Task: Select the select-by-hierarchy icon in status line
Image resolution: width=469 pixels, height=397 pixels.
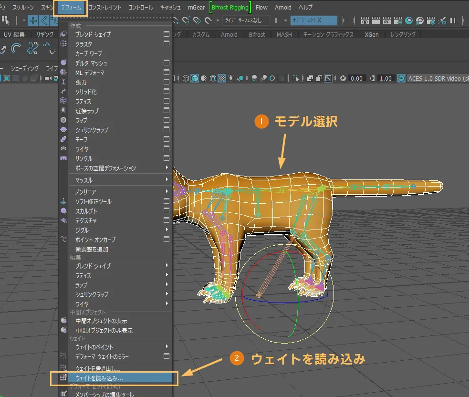Action: pyautogui.click(x=5, y=21)
